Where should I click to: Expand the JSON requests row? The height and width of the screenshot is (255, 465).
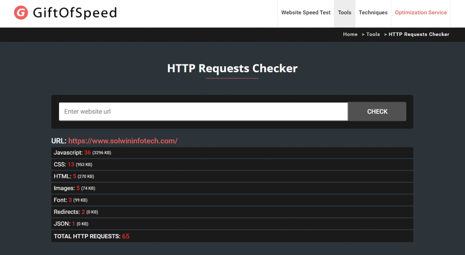click(x=232, y=224)
